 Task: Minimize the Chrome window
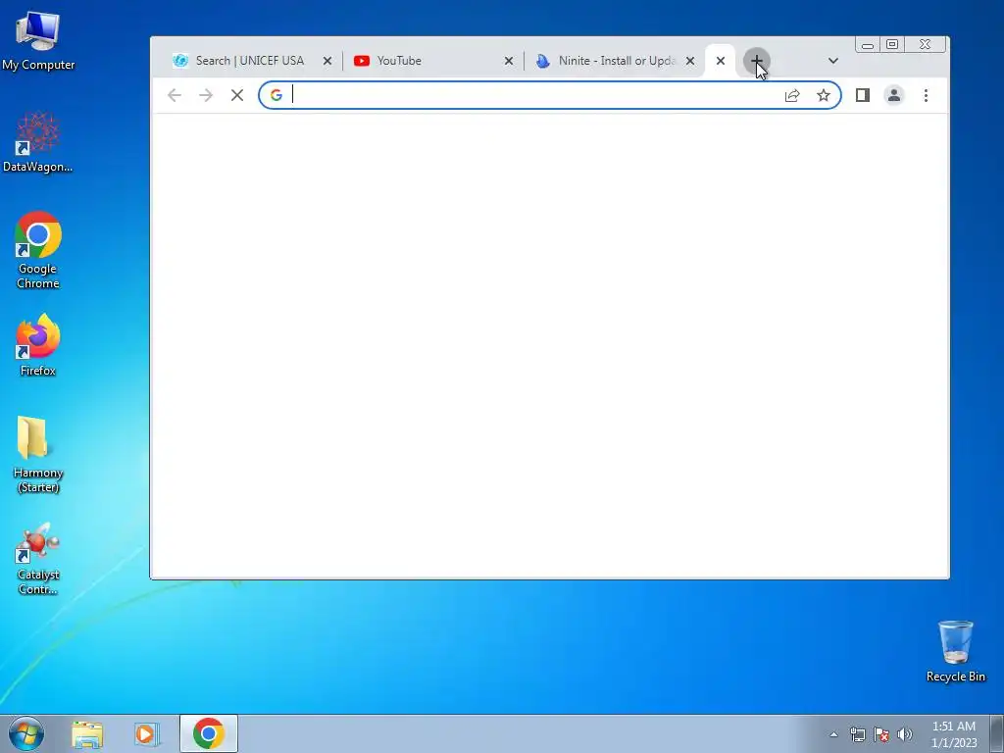point(868,44)
